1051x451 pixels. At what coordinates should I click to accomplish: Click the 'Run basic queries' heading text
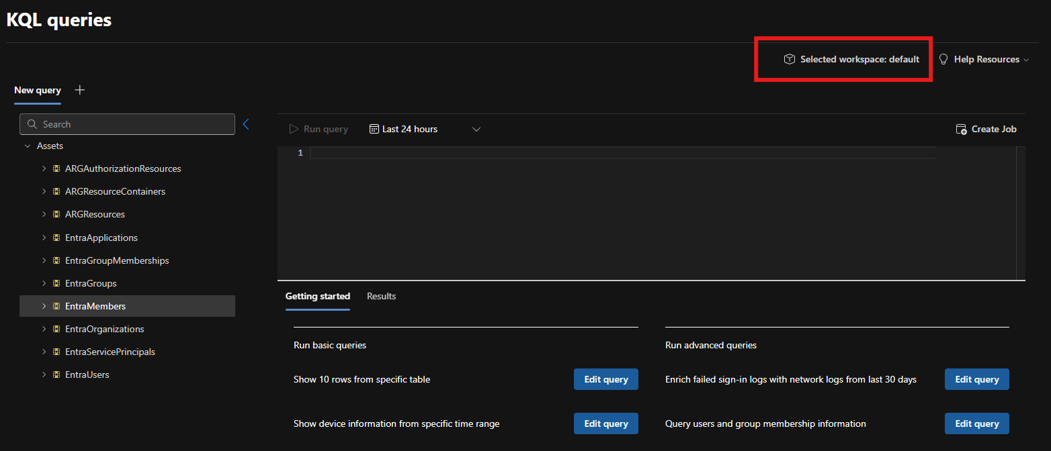[330, 345]
